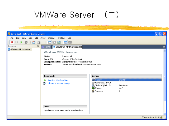Click the Quick Switch mode toolbar icon
Screen dimensions: 169x126
[54, 42]
